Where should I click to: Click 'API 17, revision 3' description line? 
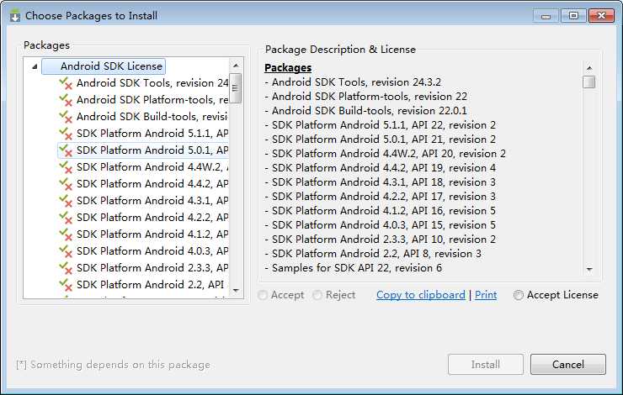[381, 197]
